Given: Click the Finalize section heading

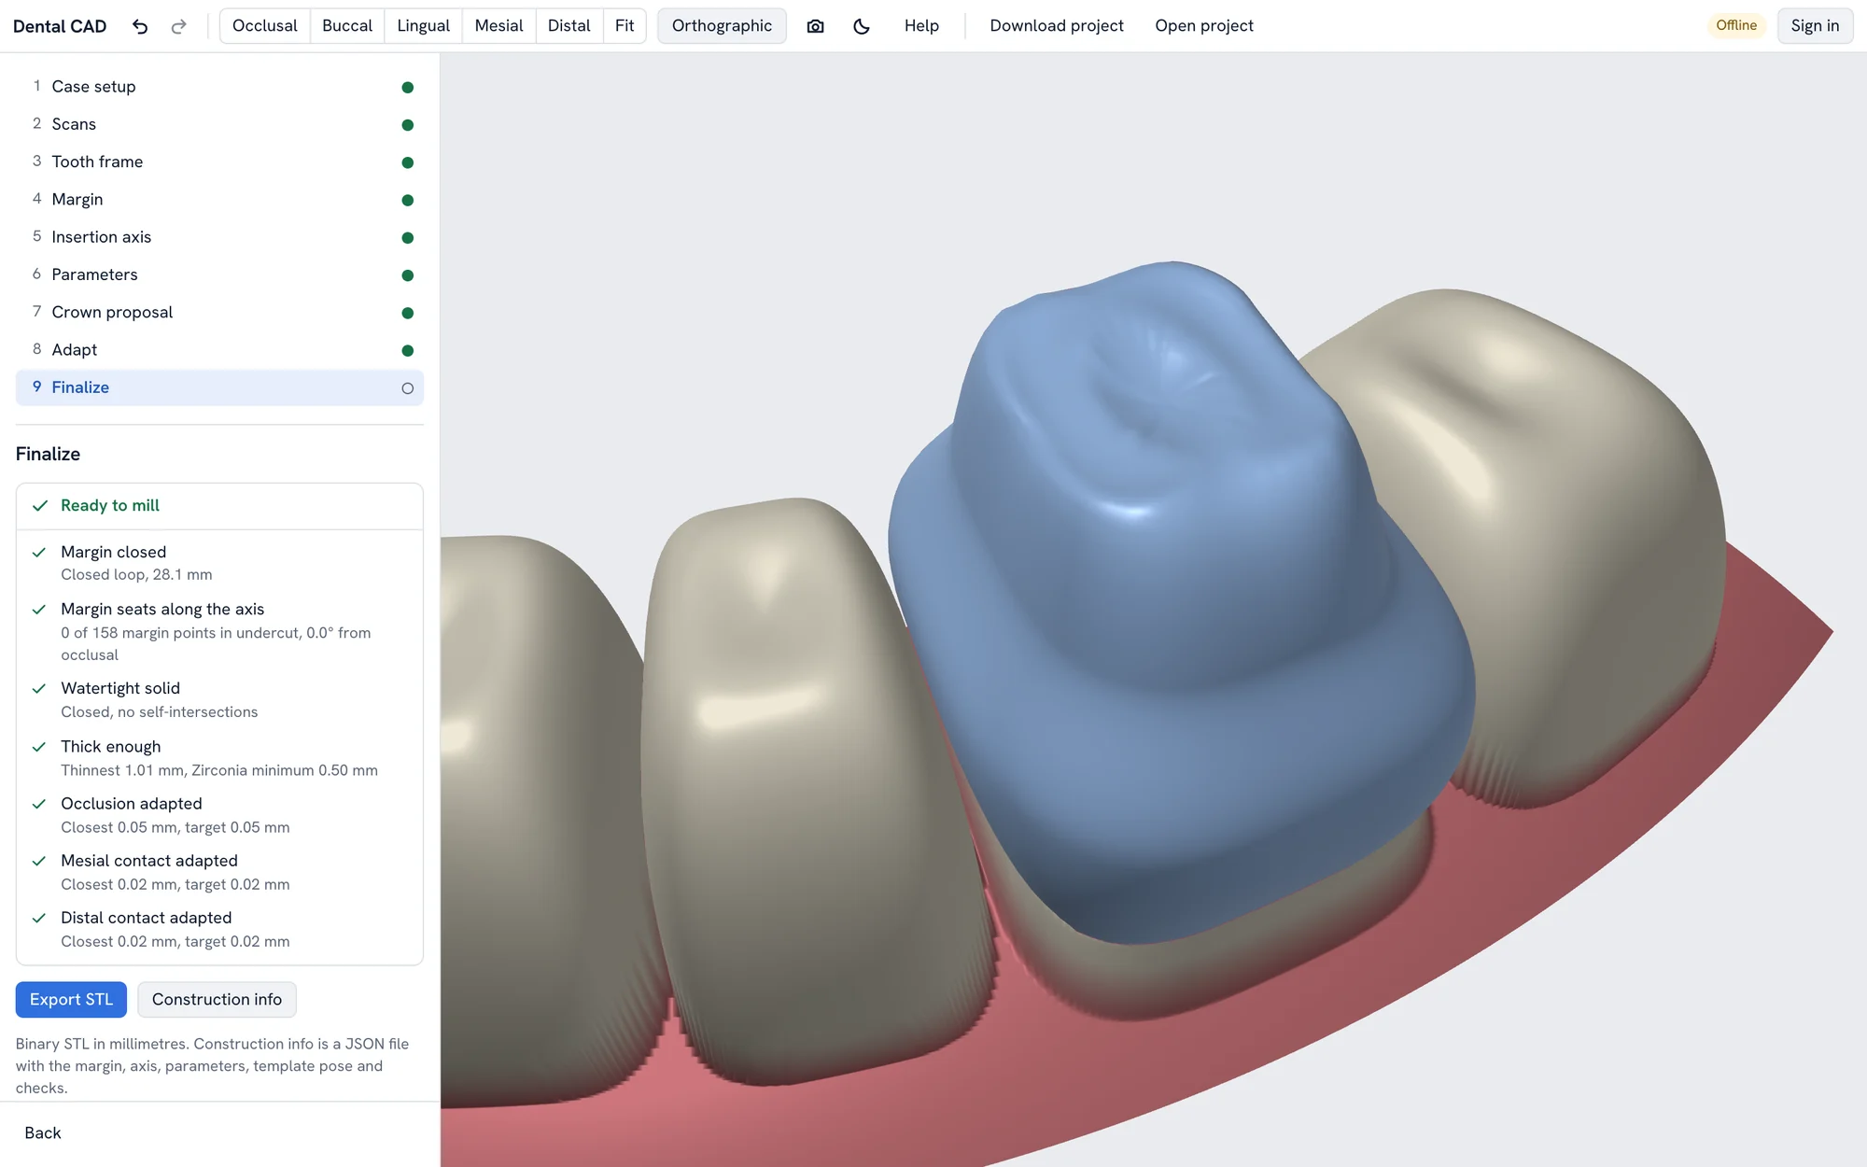Looking at the screenshot, I should tap(48, 455).
